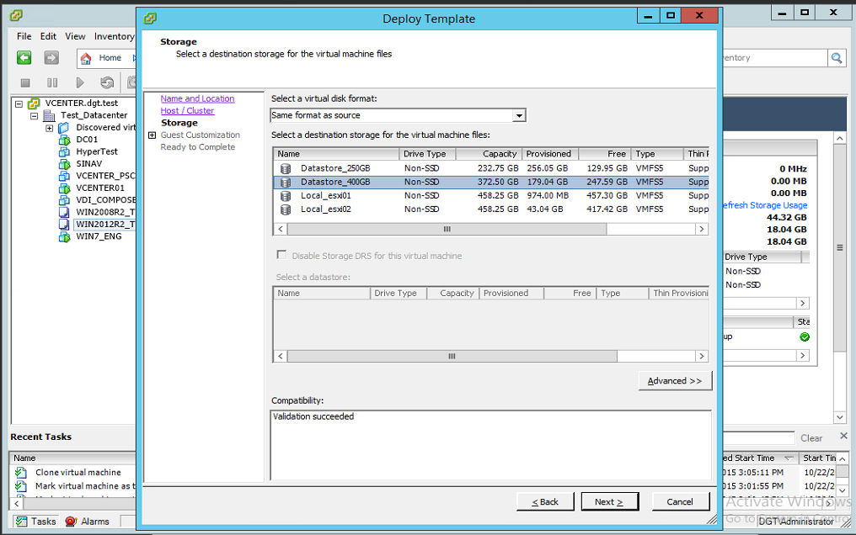The image size is (856, 535).
Task: Click the VCENTER01 VM icon
Action: click(x=64, y=188)
